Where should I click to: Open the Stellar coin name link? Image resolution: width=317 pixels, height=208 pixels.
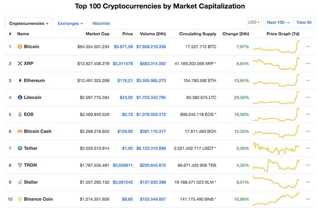coord(31,182)
